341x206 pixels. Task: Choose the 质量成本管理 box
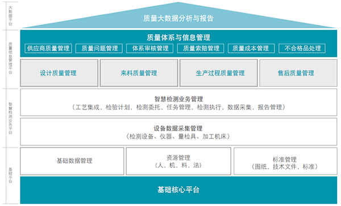[x=251, y=48]
